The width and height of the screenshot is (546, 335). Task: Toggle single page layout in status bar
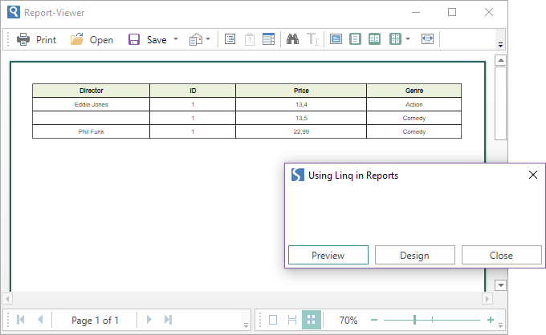click(272, 320)
